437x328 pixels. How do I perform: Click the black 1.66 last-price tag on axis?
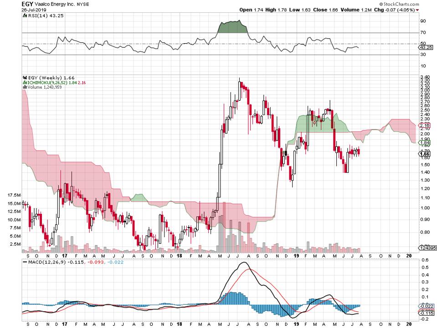pos(425,154)
